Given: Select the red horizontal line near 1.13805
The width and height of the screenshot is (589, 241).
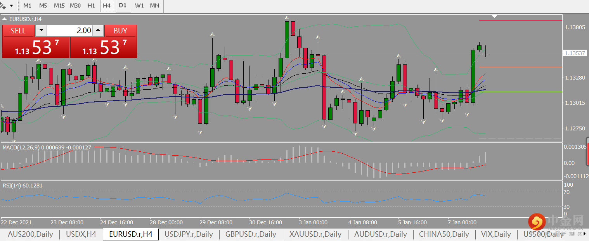Looking at the screenshot, I should pyautogui.click(x=520, y=20).
